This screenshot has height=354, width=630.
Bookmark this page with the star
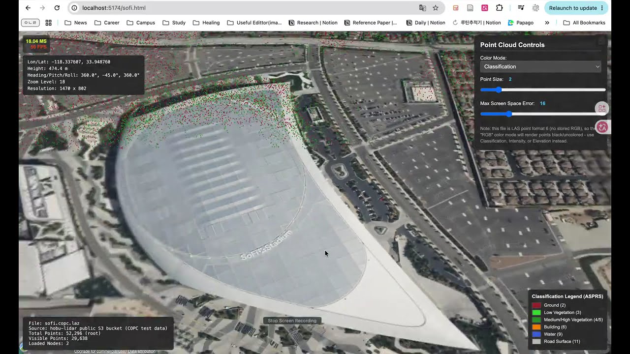[436, 8]
